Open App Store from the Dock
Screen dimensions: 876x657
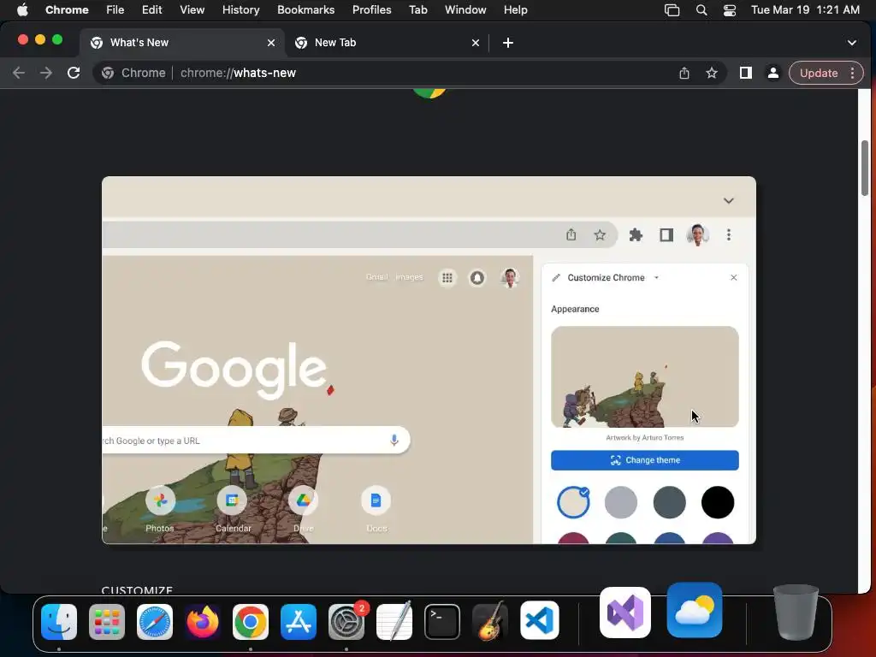point(299,622)
